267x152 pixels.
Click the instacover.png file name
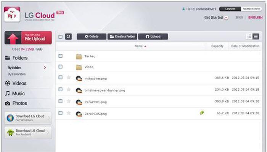(95, 79)
